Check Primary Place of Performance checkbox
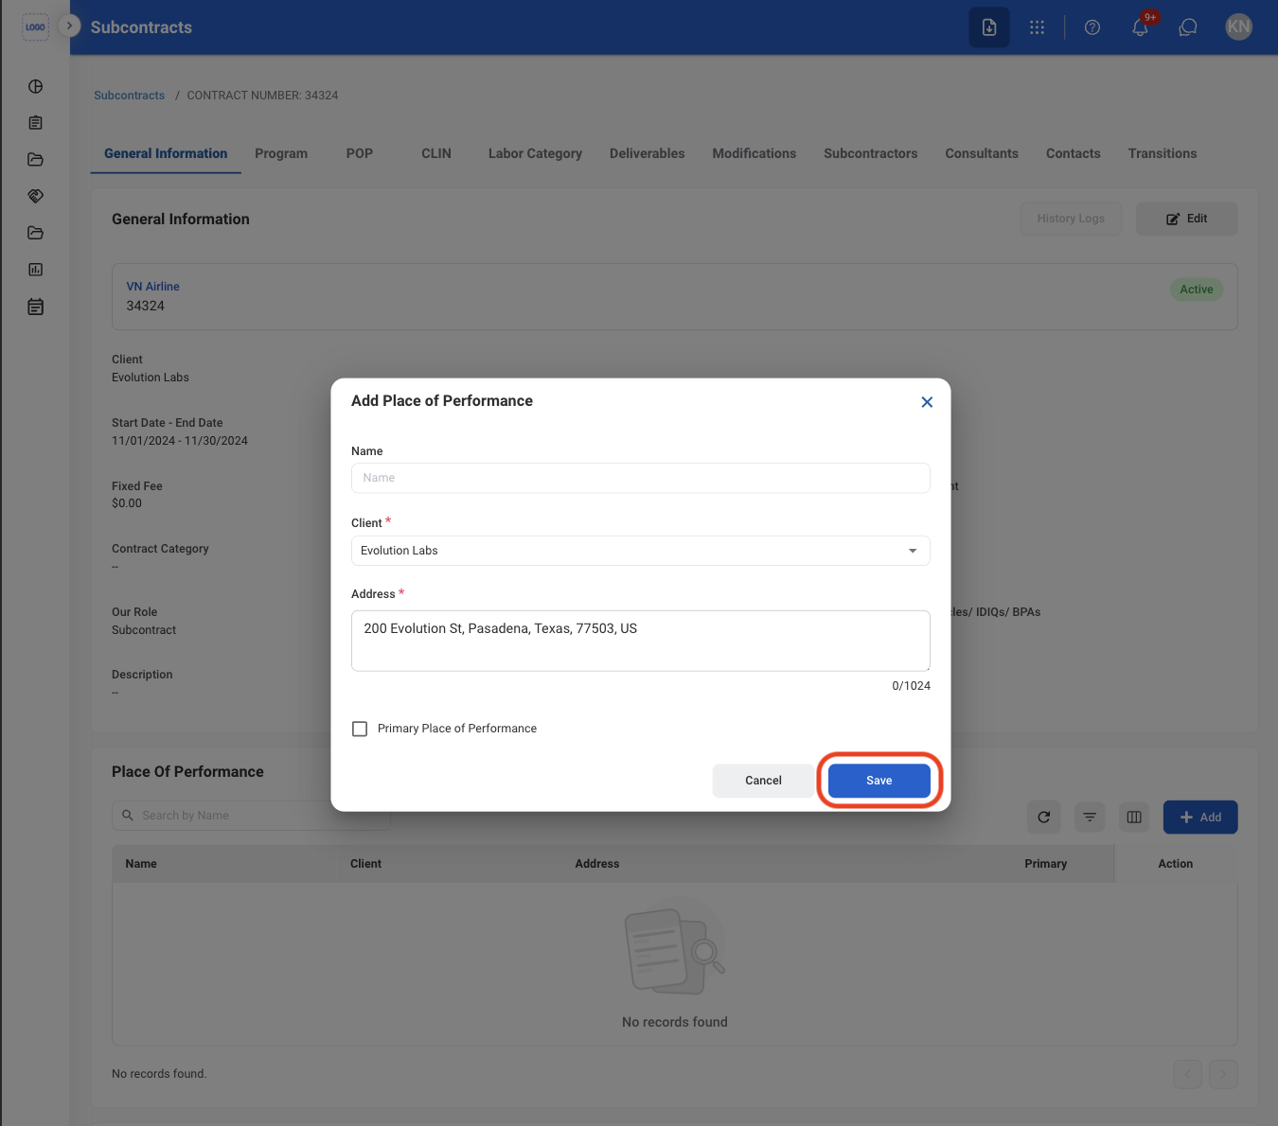Viewport: 1278px width, 1126px height. [x=360, y=729]
